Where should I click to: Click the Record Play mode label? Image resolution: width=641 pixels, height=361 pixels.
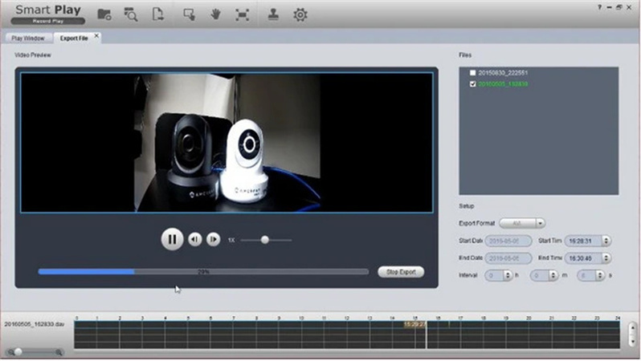click(x=48, y=21)
